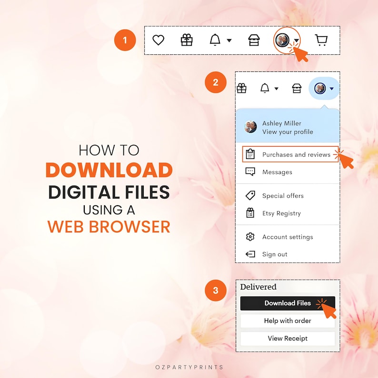Open Favorites via the heart icon

[159, 40]
